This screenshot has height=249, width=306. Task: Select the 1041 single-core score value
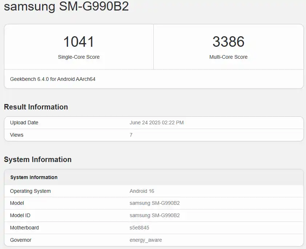point(78,42)
